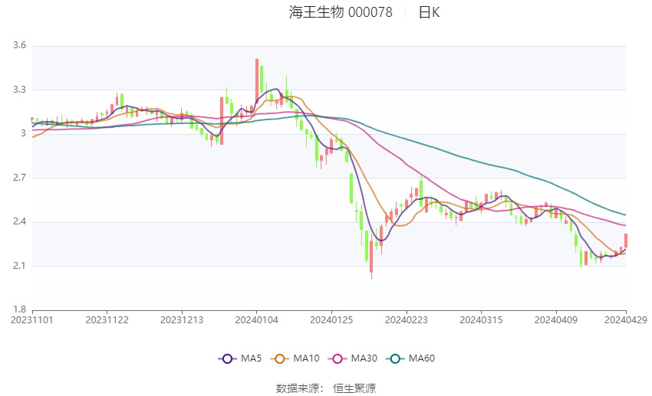Toggle the MA30 legend marker

[338, 358]
